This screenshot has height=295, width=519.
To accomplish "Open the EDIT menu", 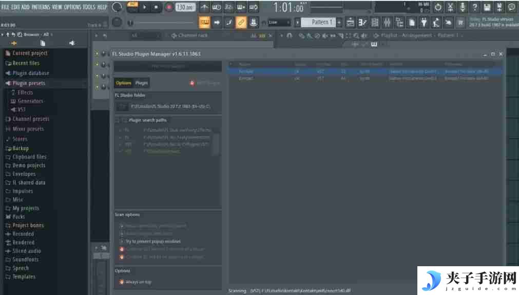I will click(15, 7).
